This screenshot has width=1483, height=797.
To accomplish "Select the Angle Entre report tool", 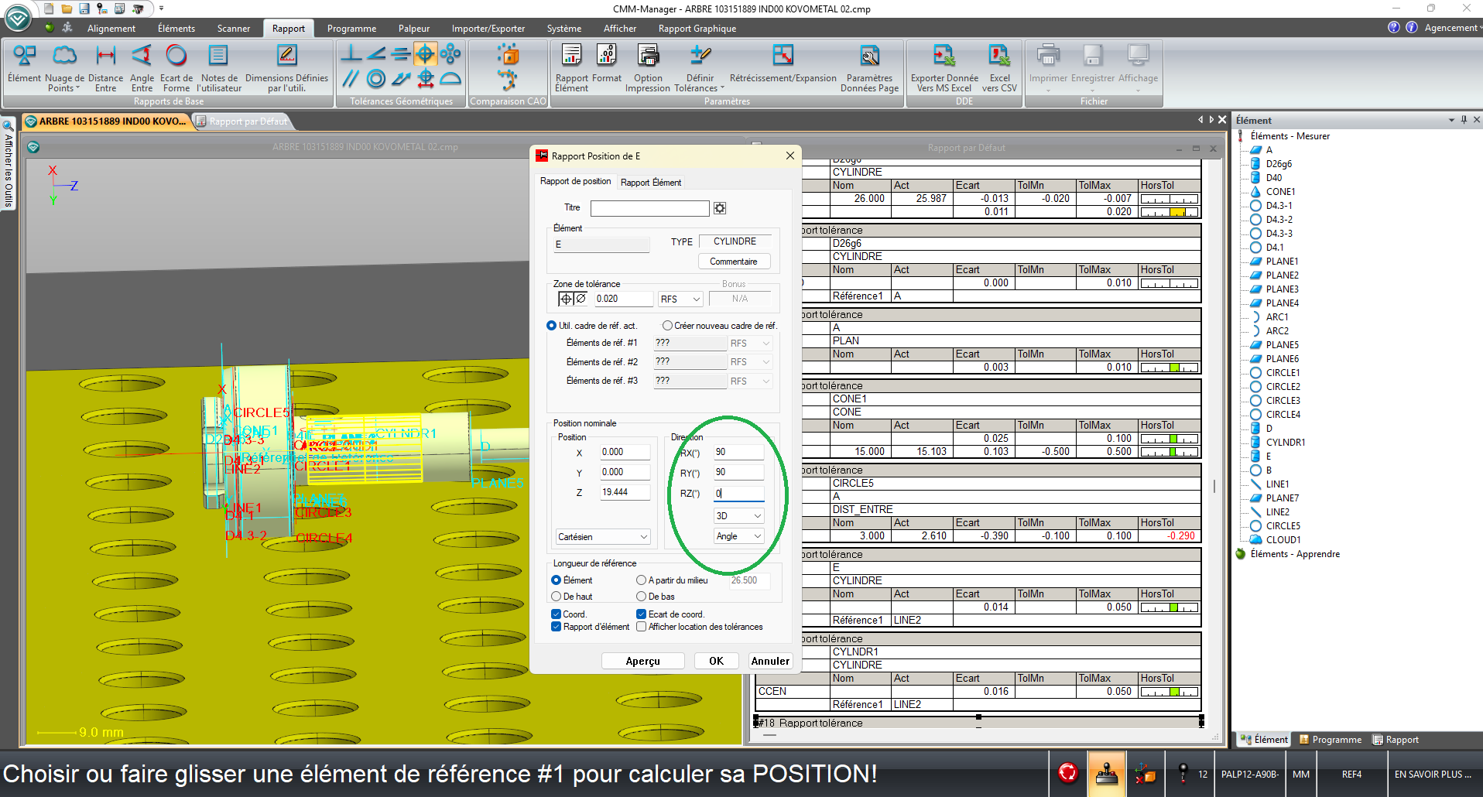I will point(142,68).
